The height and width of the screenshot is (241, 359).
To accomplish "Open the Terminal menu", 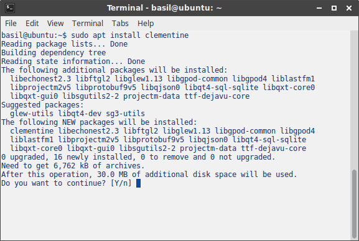I will tap(88, 24).
